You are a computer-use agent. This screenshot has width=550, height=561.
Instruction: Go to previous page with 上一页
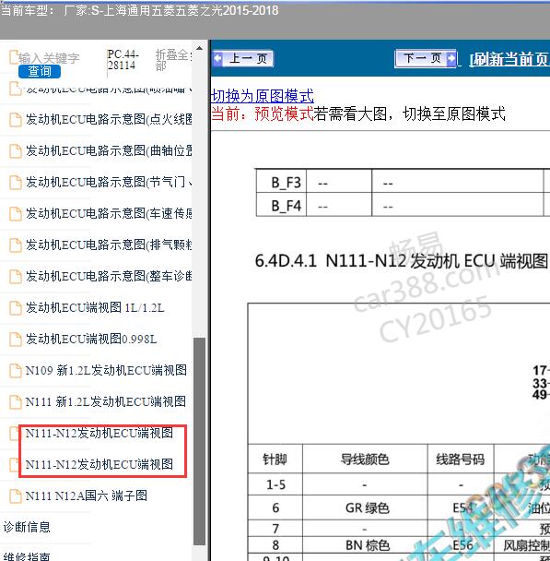pyautogui.click(x=243, y=58)
